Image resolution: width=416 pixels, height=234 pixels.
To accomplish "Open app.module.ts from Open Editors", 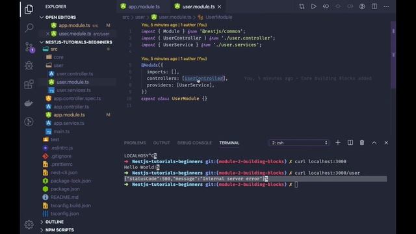I will tap(74, 25).
